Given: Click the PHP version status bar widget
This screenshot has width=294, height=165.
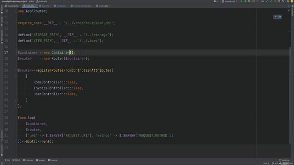Looking at the screenshot, I should [267, 164].
